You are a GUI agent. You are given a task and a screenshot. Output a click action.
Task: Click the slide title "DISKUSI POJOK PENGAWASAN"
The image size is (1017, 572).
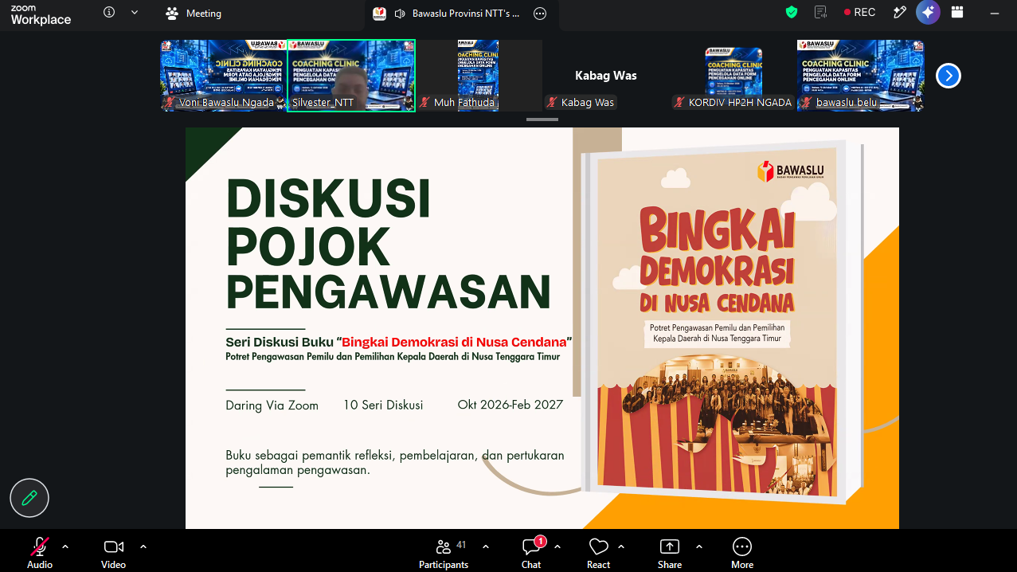[x=388, y=244]
